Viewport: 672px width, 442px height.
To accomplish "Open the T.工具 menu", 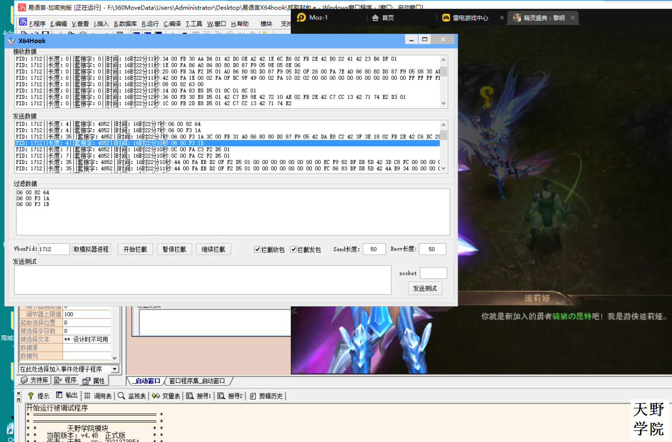I will 194,24.
